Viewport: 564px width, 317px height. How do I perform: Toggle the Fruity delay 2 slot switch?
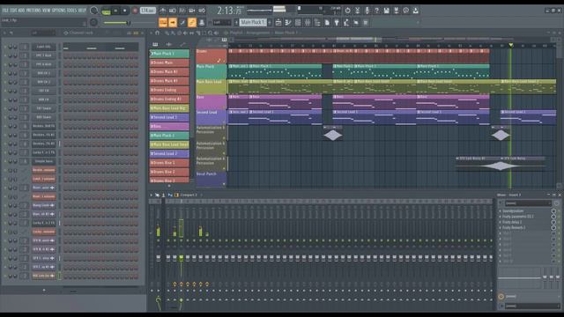[553, 222]
